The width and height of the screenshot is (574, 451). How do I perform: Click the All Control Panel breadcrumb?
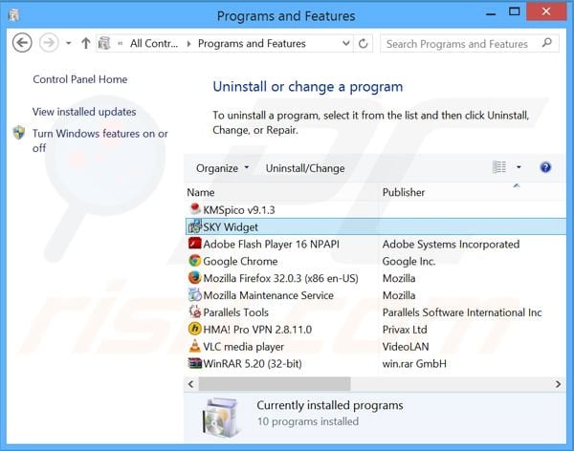(154, 44)
